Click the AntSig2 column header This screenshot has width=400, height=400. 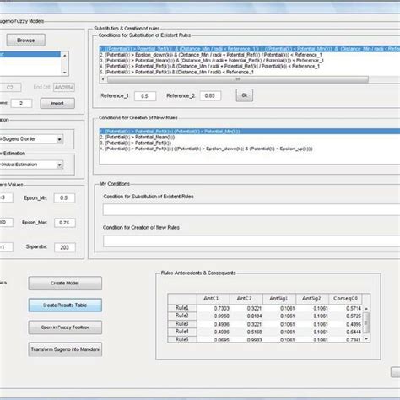[312, 299]
